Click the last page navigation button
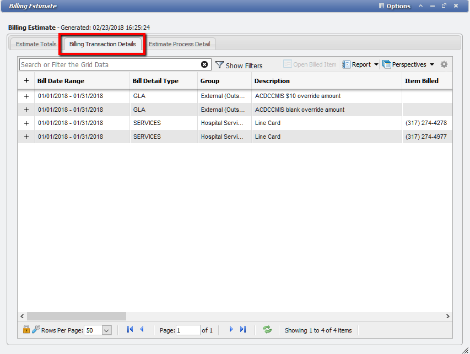The width and height of the screenshot is (470, 354). click(243, 329)
